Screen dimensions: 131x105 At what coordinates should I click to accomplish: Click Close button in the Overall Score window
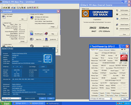[x=124, y=34]
